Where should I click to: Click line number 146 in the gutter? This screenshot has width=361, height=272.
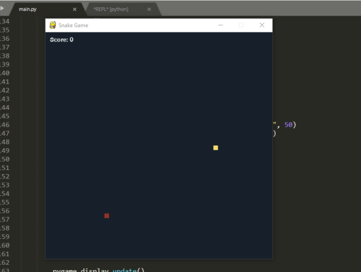(x=5, y=125)
